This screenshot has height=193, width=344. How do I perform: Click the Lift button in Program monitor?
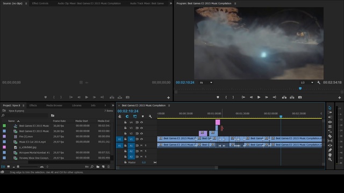[x=284, y=97]
